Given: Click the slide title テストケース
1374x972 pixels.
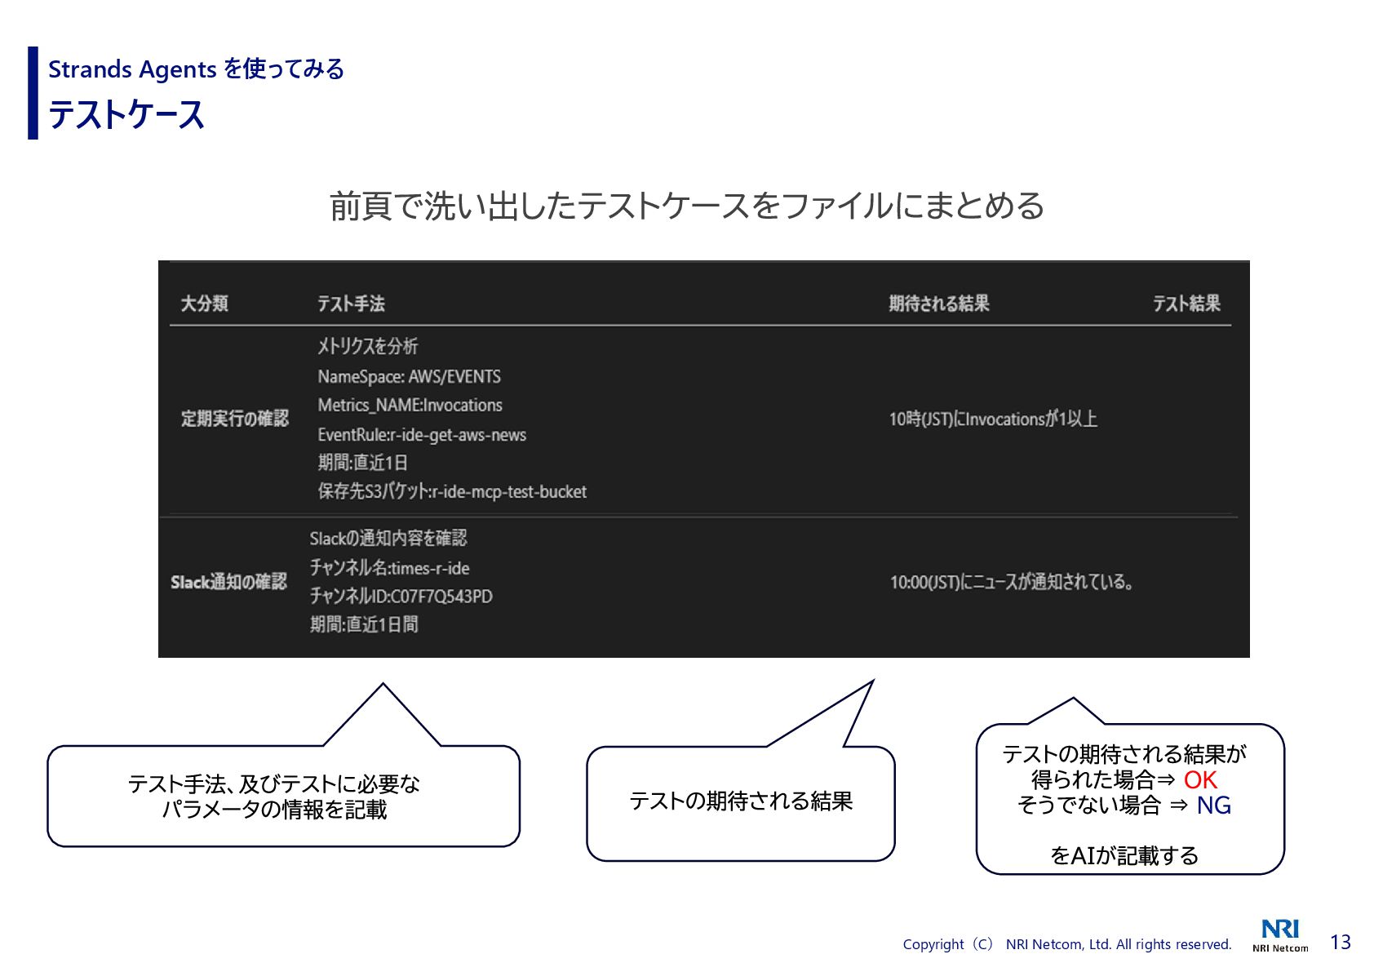Looking at the screenshot, I should [126, 114].
